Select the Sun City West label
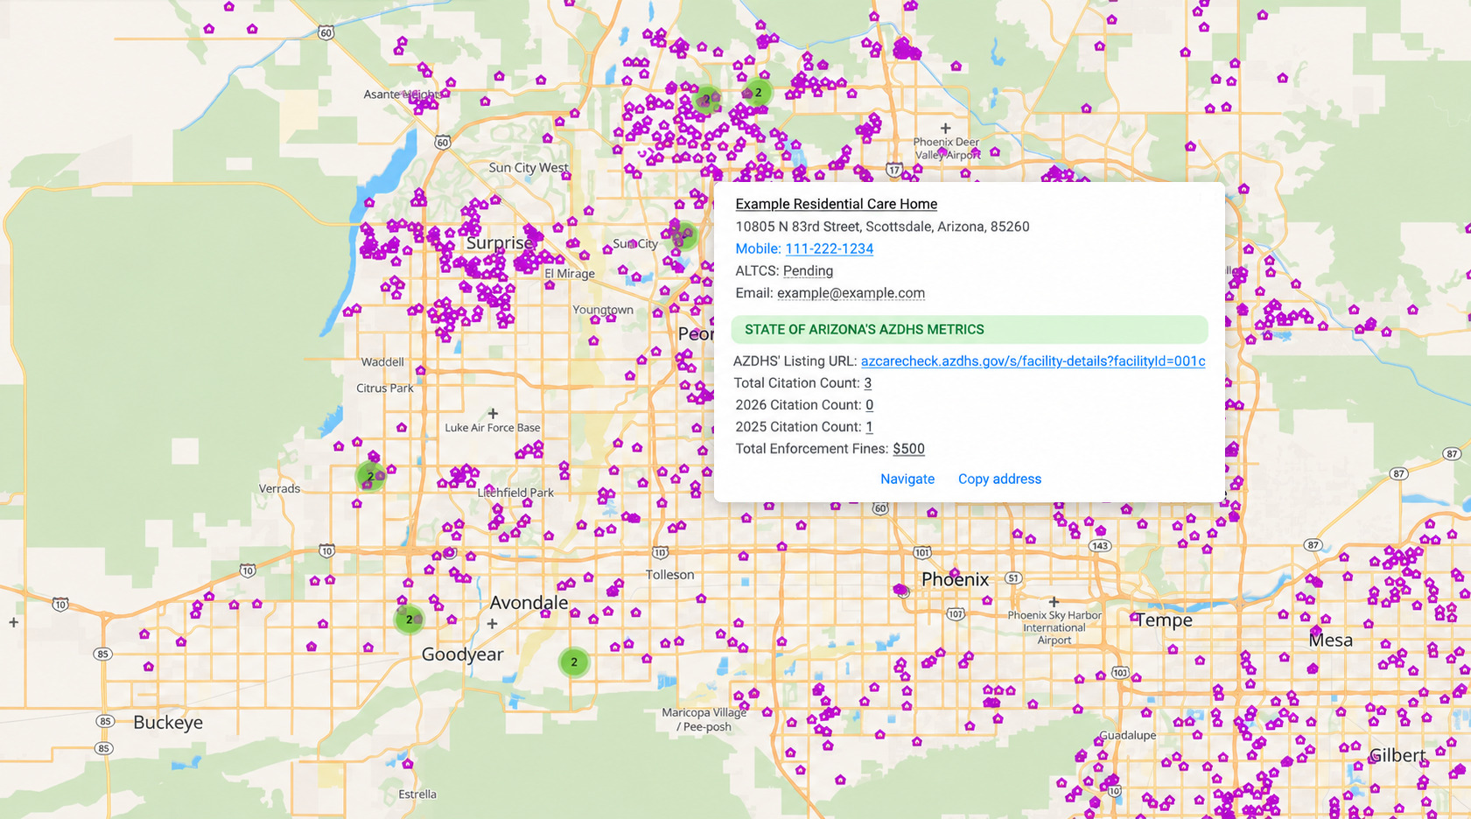This screenshot has width=1471, height=819. (529, 167)
